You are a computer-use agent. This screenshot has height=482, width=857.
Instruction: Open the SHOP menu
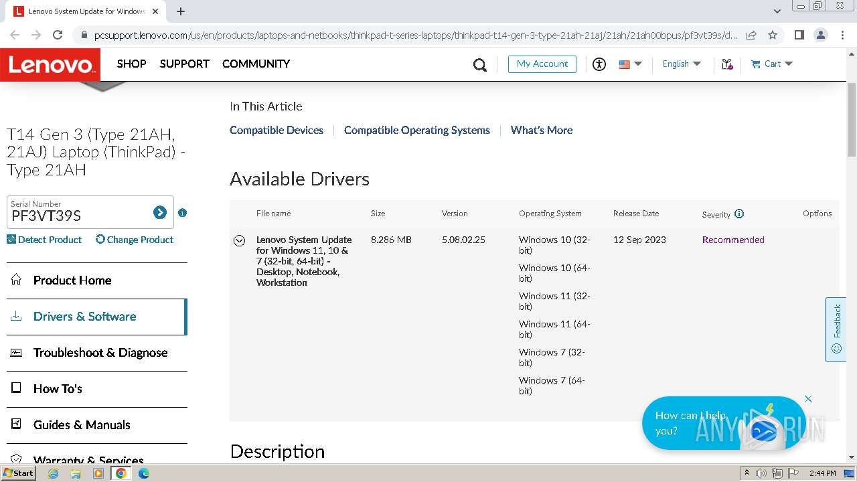(131, 64)
